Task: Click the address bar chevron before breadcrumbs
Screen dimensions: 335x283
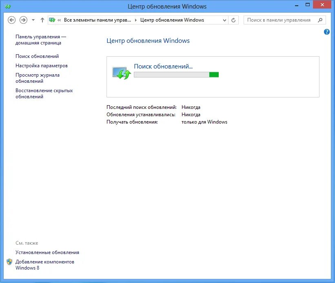Action: pos(59,20)
